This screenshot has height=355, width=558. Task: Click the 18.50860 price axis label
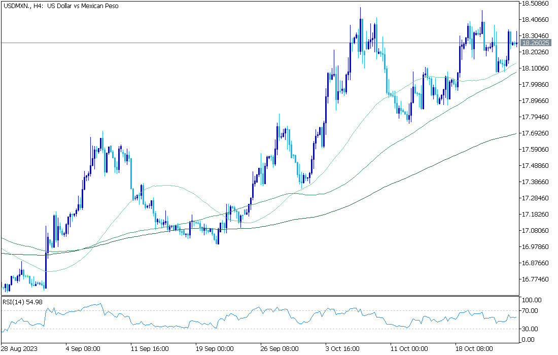(x=536, y=4)
